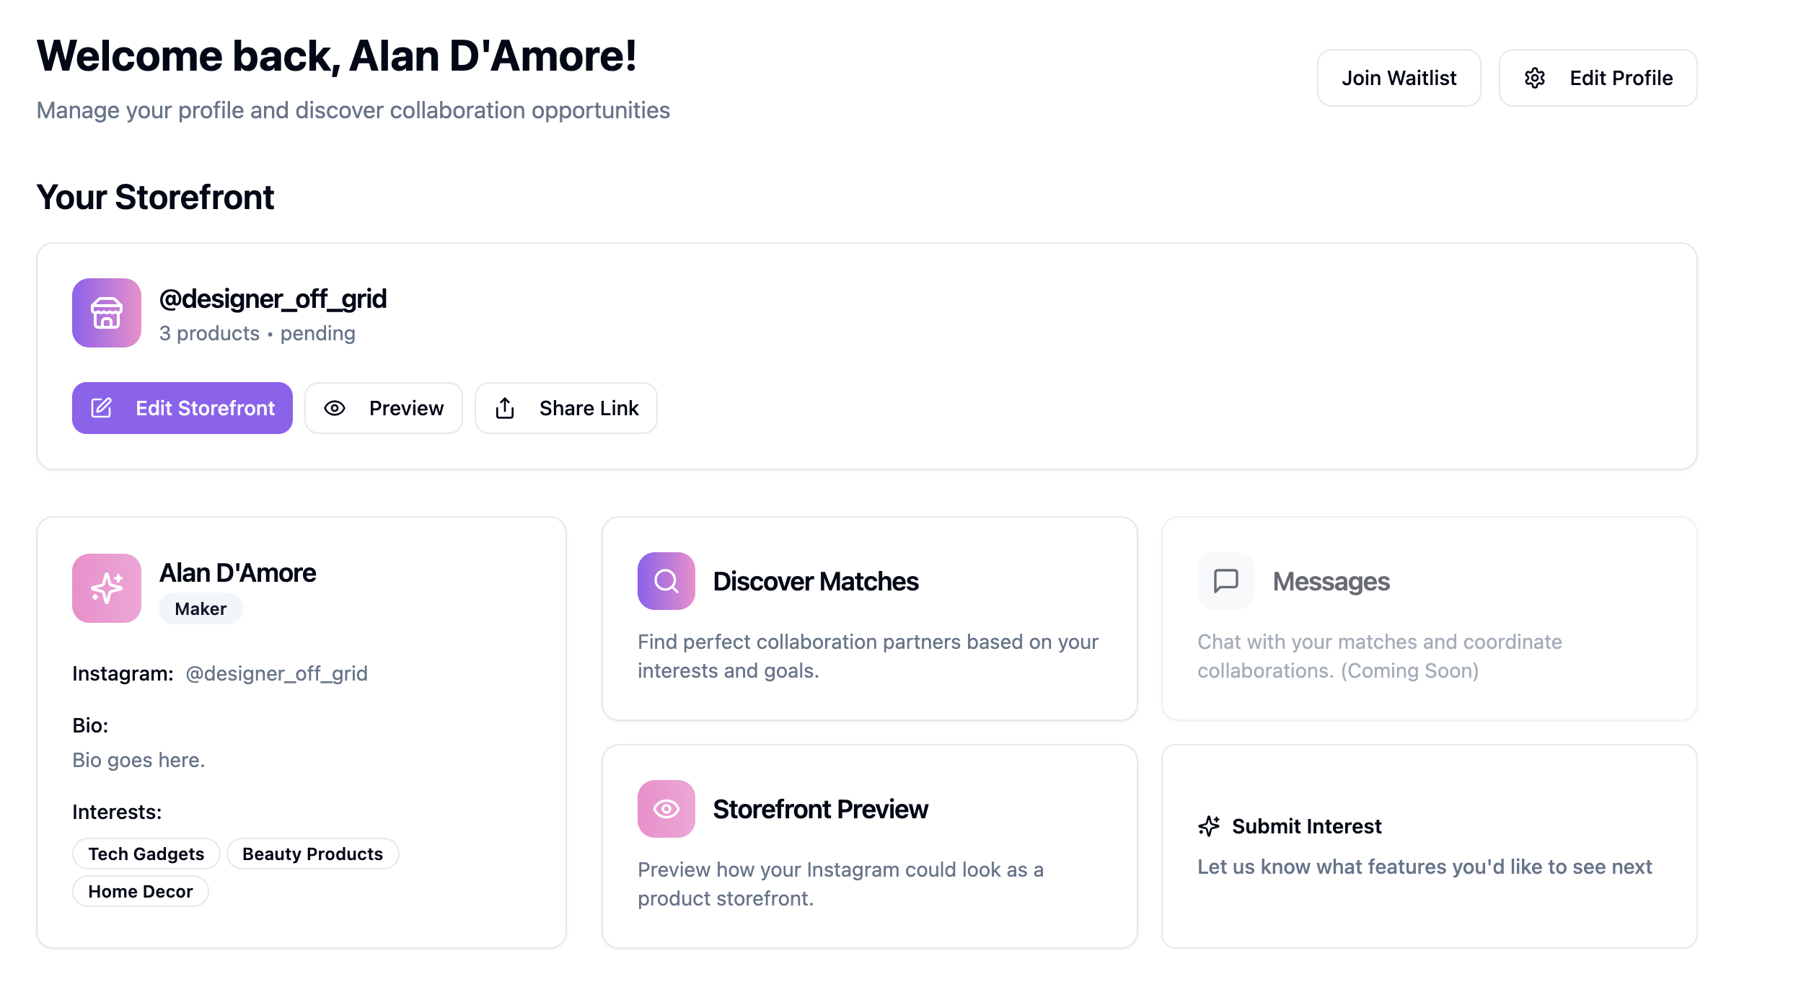
Task: Select the Beauty Products interest tag
Action: [312, 854]
